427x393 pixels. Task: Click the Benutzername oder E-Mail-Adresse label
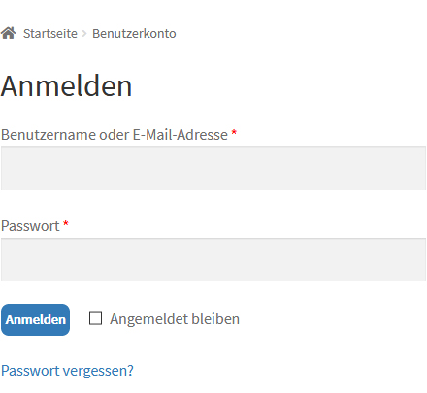115,135
